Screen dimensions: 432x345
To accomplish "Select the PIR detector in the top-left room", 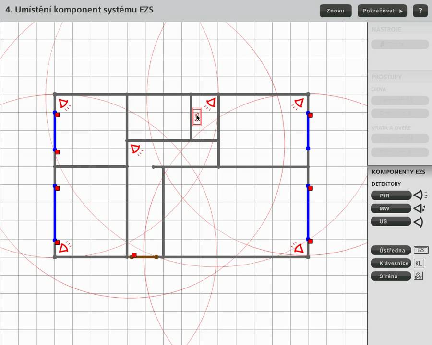I will 64,104.
